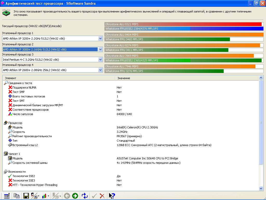Click the colored bar chart toolbar icon

pos(44,196)
